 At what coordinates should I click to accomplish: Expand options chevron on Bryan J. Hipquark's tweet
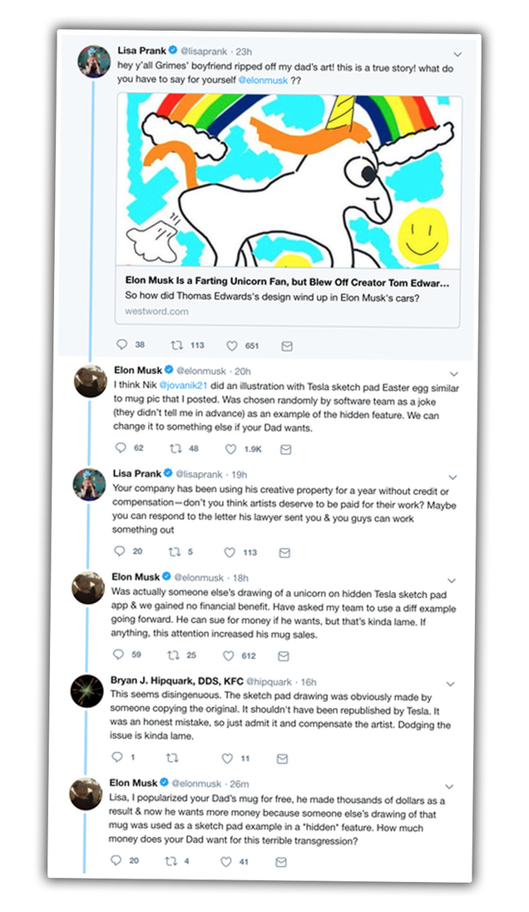click(x=450, y=684)
